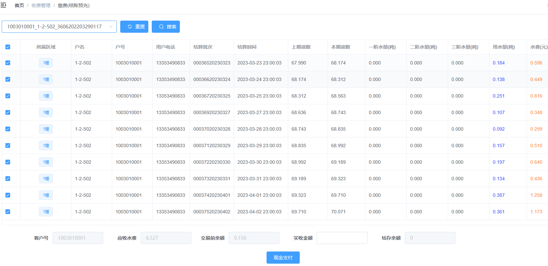Image resolution: width=548 pixels, height=266 pixels.
Task: Click previous reading 67.990
Action: click(x=299, y=63)
